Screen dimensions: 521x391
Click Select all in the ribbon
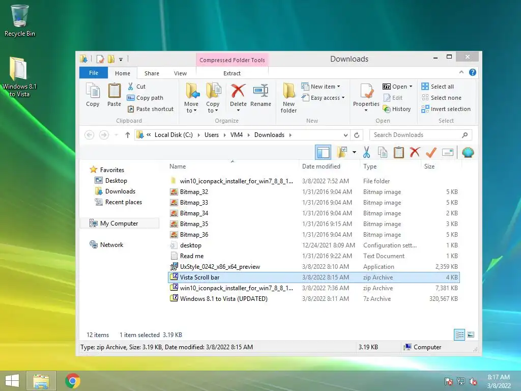[438, 87]
